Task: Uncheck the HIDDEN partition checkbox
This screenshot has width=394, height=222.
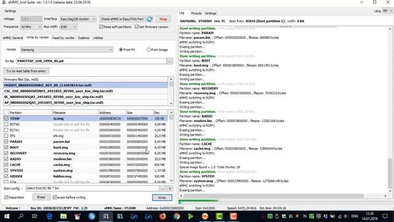Action: point(6,176)
